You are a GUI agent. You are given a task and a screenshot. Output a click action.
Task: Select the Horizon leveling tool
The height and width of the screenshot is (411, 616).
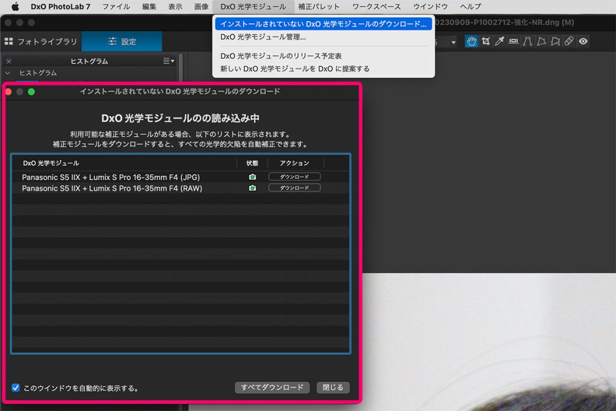[x=514, y=42]
